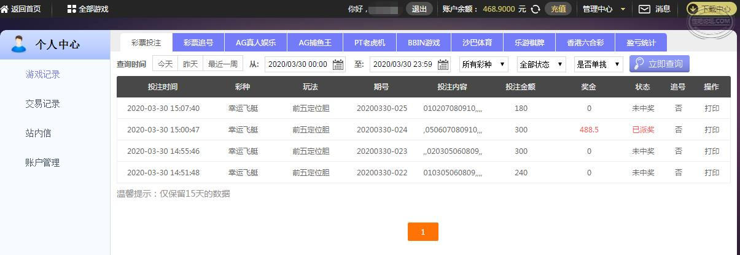Switch to the 沙巴体育 tab
The image size is (740, 255).
coord(477,43)
